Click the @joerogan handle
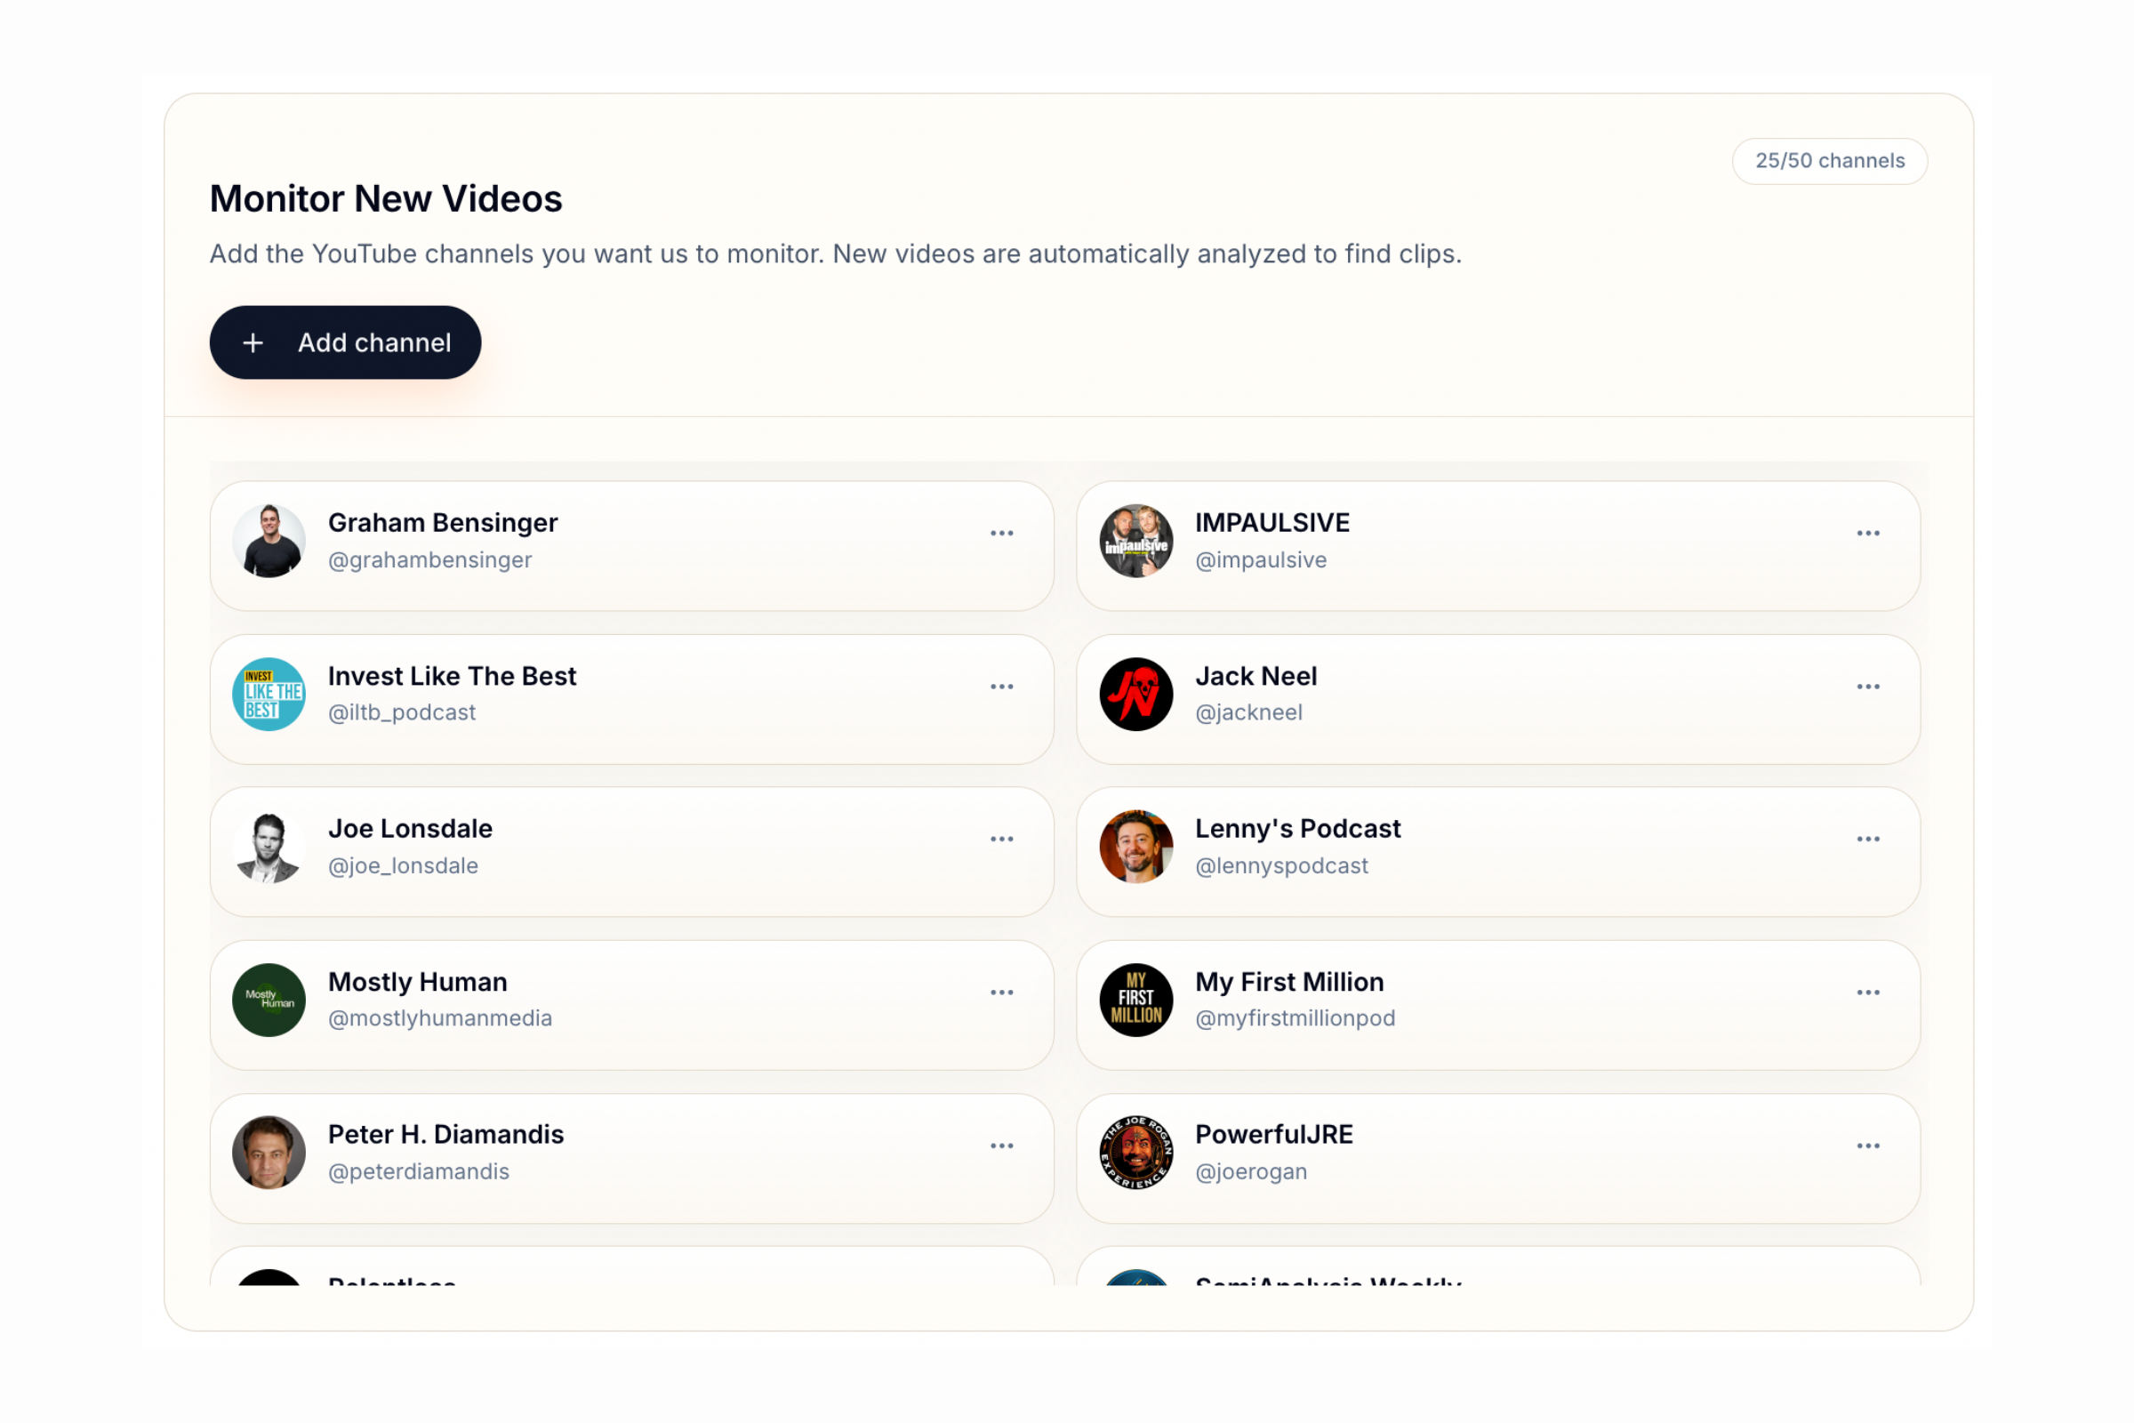Image resolution: width=2134 pixels, height=1423 pixels. pos(1251,1171)
